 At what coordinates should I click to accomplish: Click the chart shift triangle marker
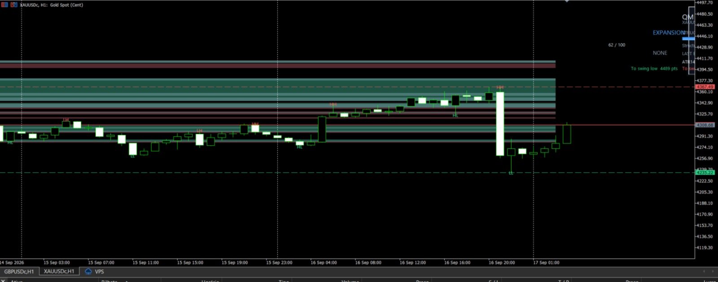(567, 1)
